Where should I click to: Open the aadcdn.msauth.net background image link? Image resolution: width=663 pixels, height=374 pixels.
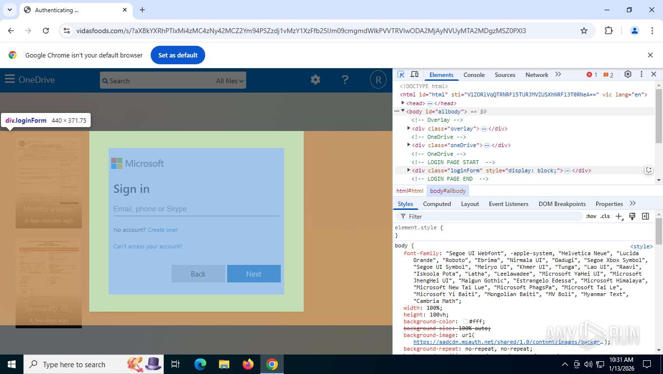tap(509, 342)
